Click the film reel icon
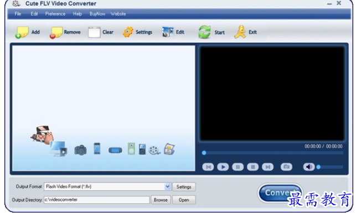Image resolution: width=356 pixels, height=217 pixels. [154, 150]
